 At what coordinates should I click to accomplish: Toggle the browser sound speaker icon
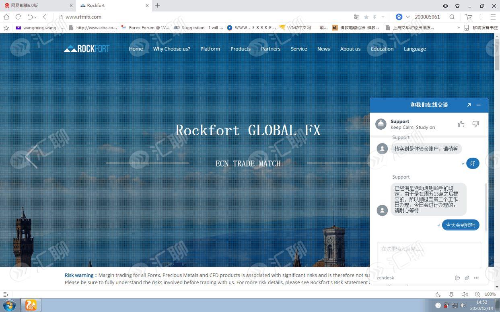click(x=465, y=294)
